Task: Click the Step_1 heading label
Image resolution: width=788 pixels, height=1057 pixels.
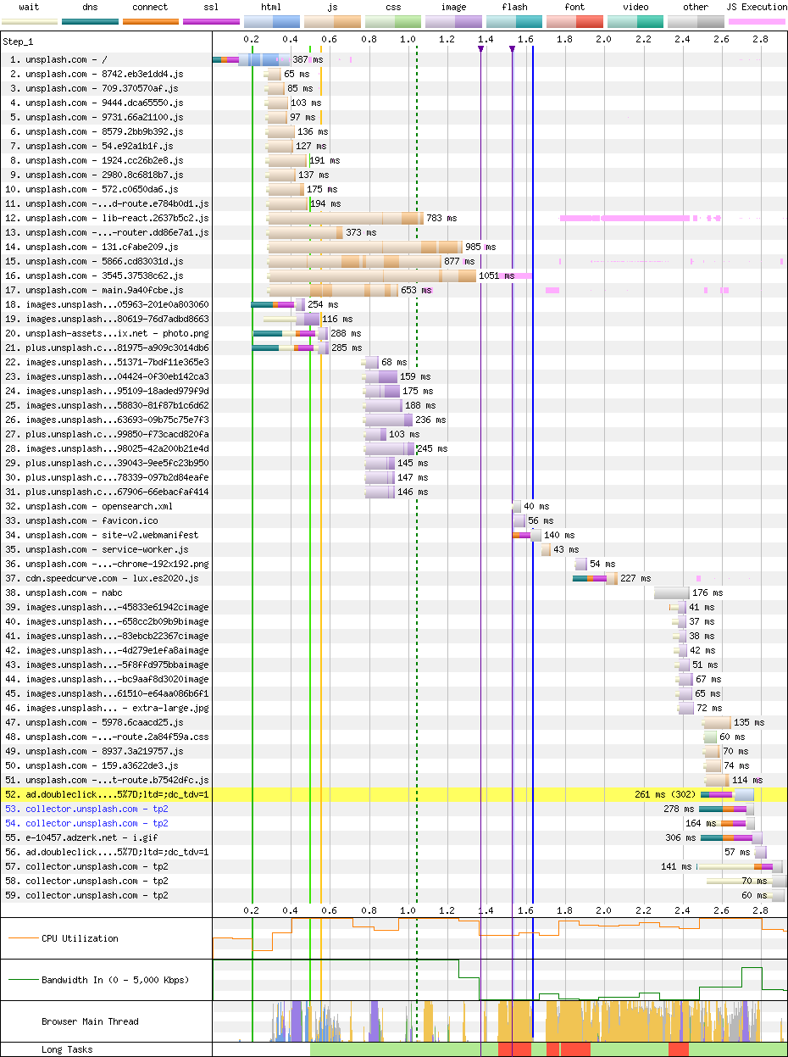Action: click(x=19, y=41)
